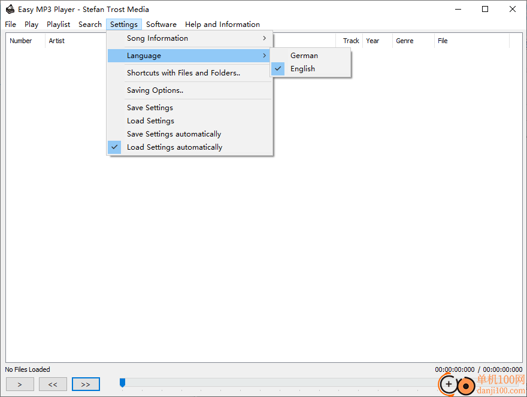Viewport: 527px width, 397px height.
Task: Click the play button
Action: click(20, 384)
